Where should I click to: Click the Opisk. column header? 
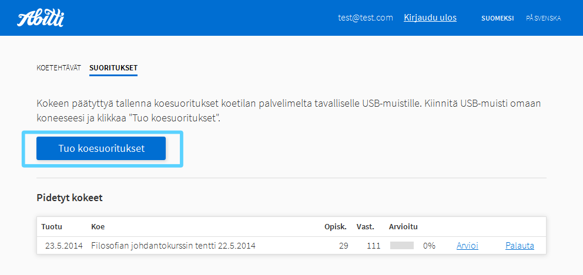(x=336, y=226)
